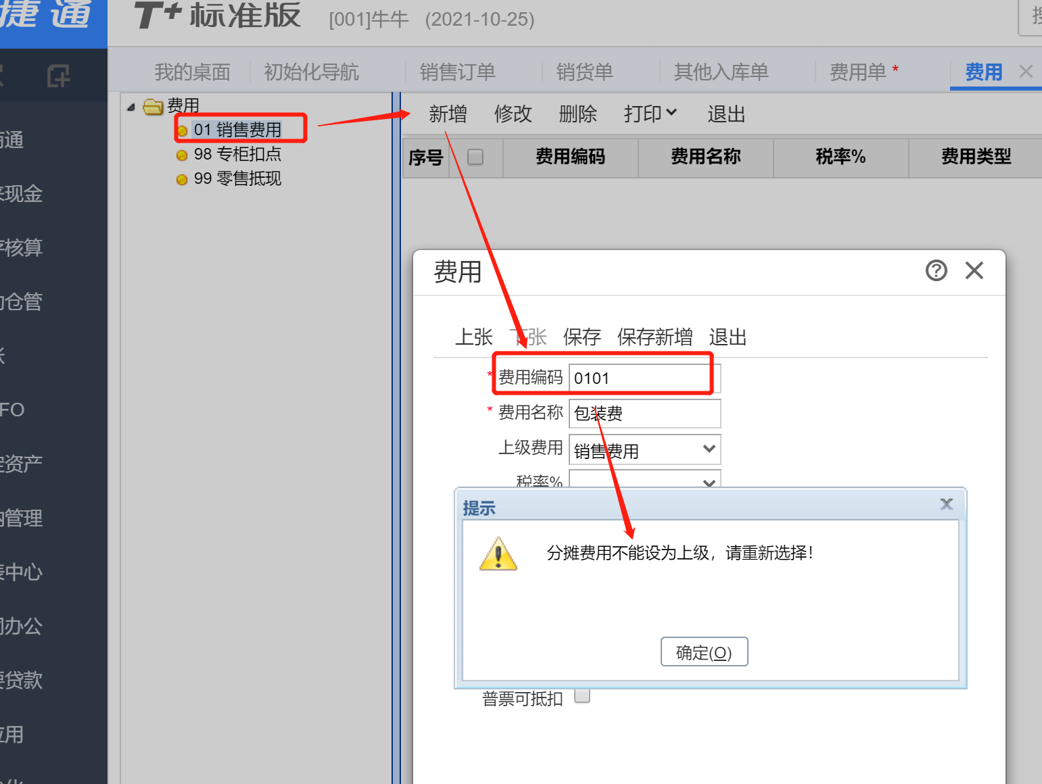Viewport: 1042px width, 784px height.
Task: Click the 费用 folder icon in tree
Action: click(153, 106)
